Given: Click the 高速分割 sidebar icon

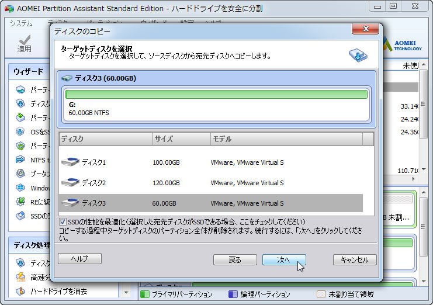Looking at the screenshot, I should 20,277.
